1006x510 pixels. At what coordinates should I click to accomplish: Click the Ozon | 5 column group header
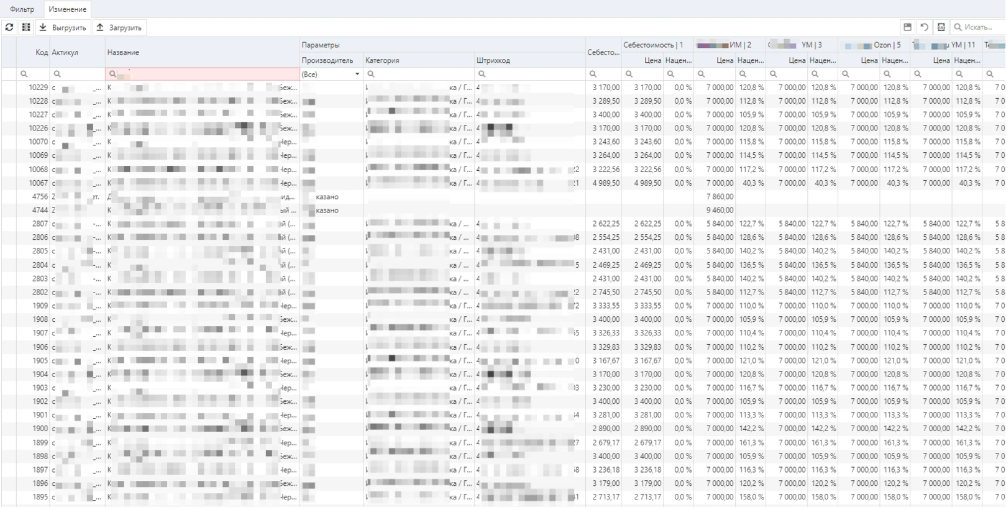pos(874,45)
